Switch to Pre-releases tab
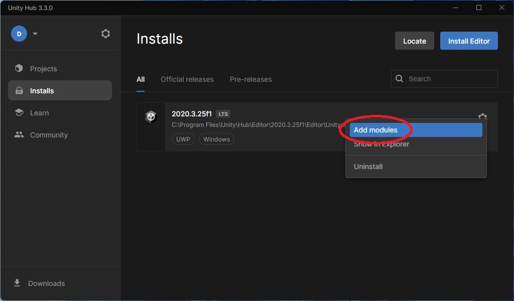This screenshot has width=514, height=301. (251, 79)
